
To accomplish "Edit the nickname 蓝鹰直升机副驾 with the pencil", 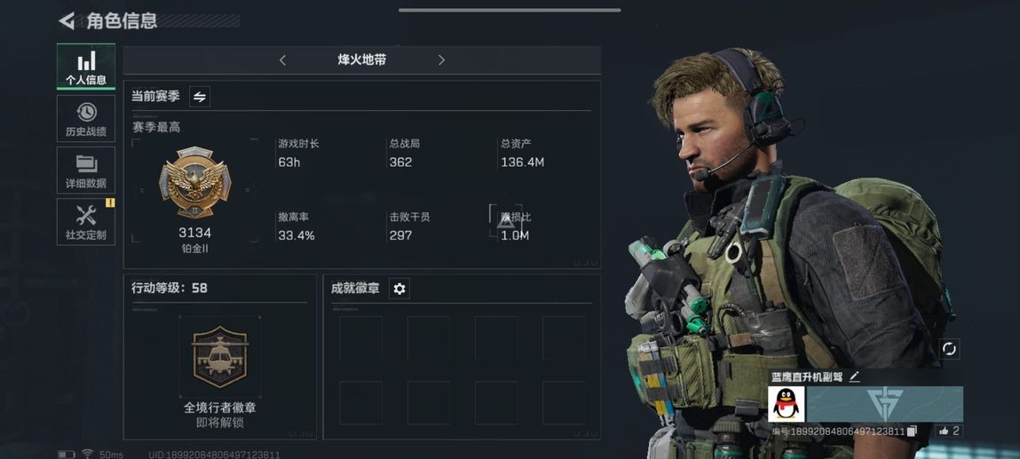I will [854, 376].
